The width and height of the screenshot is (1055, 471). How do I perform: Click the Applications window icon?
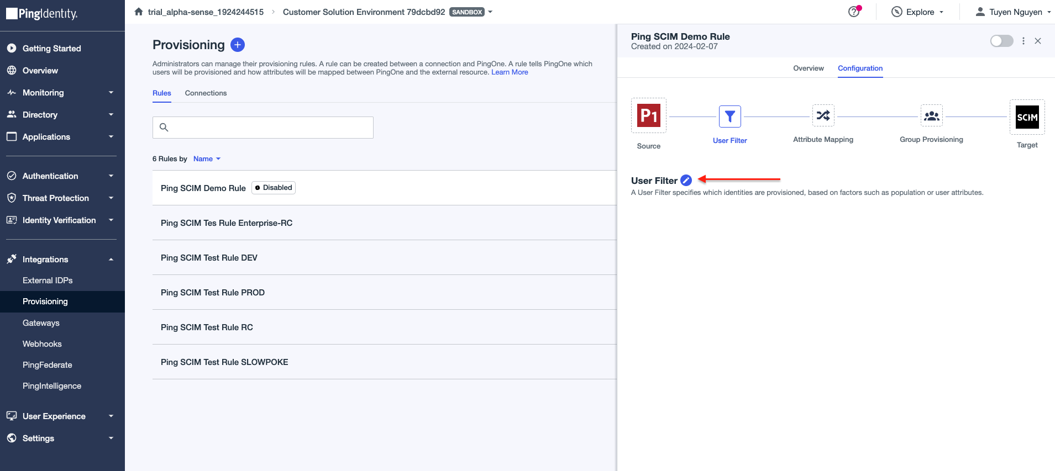(12, 136)
